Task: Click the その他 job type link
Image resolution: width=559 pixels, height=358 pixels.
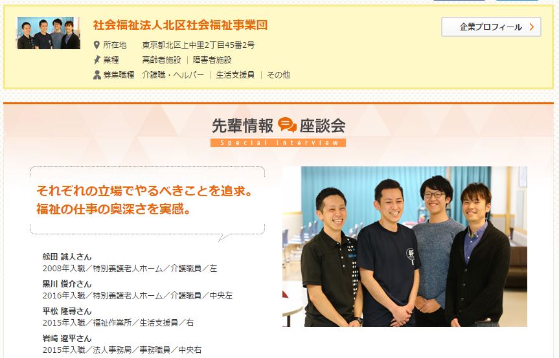Action: point(279,75)
